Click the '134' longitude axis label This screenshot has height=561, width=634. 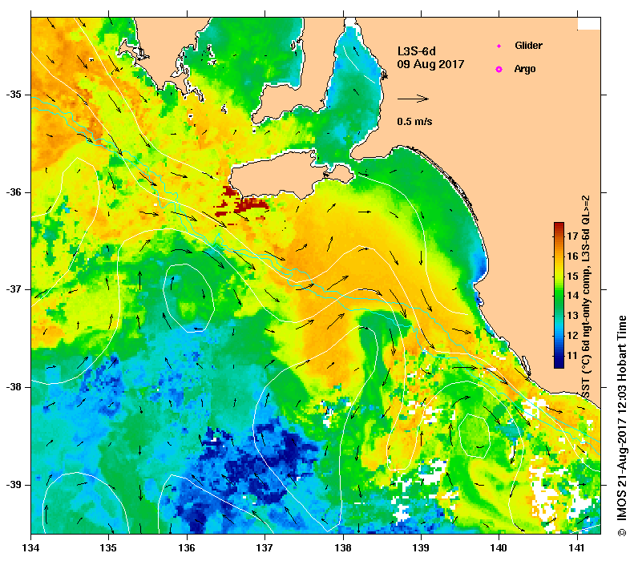click(x=31, y=548)
